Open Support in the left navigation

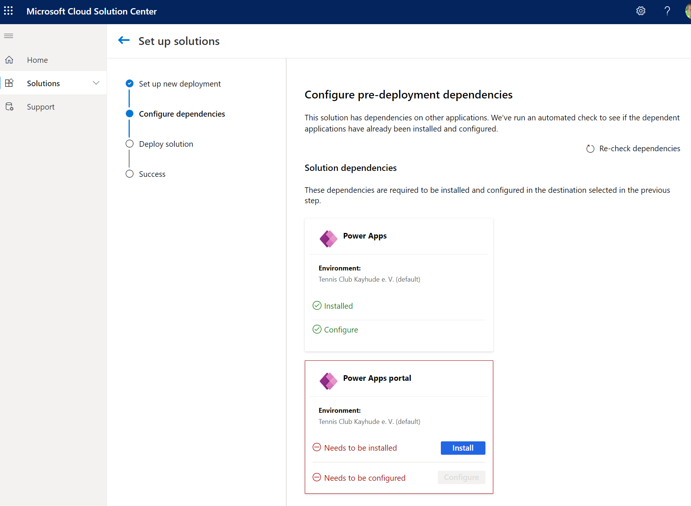coord(41,107)
